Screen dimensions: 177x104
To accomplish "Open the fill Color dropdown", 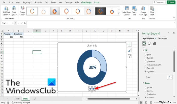I will (x=170, y=77).
